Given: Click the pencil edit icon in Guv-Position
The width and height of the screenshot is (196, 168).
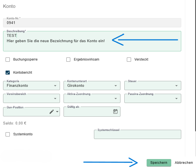Looking at the screenshot, I should point(52,112).
